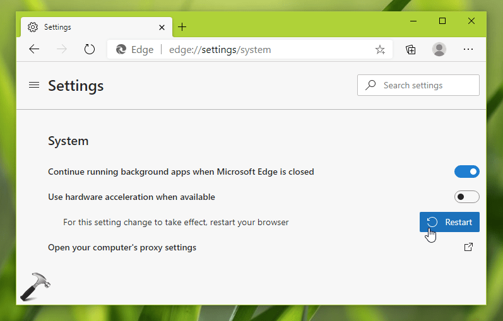
Task: Click the Edge logo in address bar
Action: coord(121,49)
